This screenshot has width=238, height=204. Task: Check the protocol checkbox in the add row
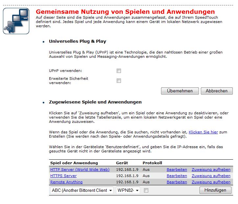tap(146, 190)
